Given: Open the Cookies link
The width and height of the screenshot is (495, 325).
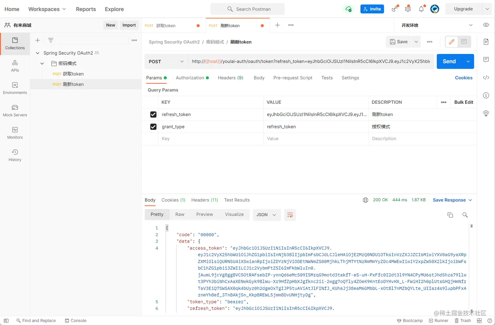Looking at the screenshot, I should pos(464,78).
